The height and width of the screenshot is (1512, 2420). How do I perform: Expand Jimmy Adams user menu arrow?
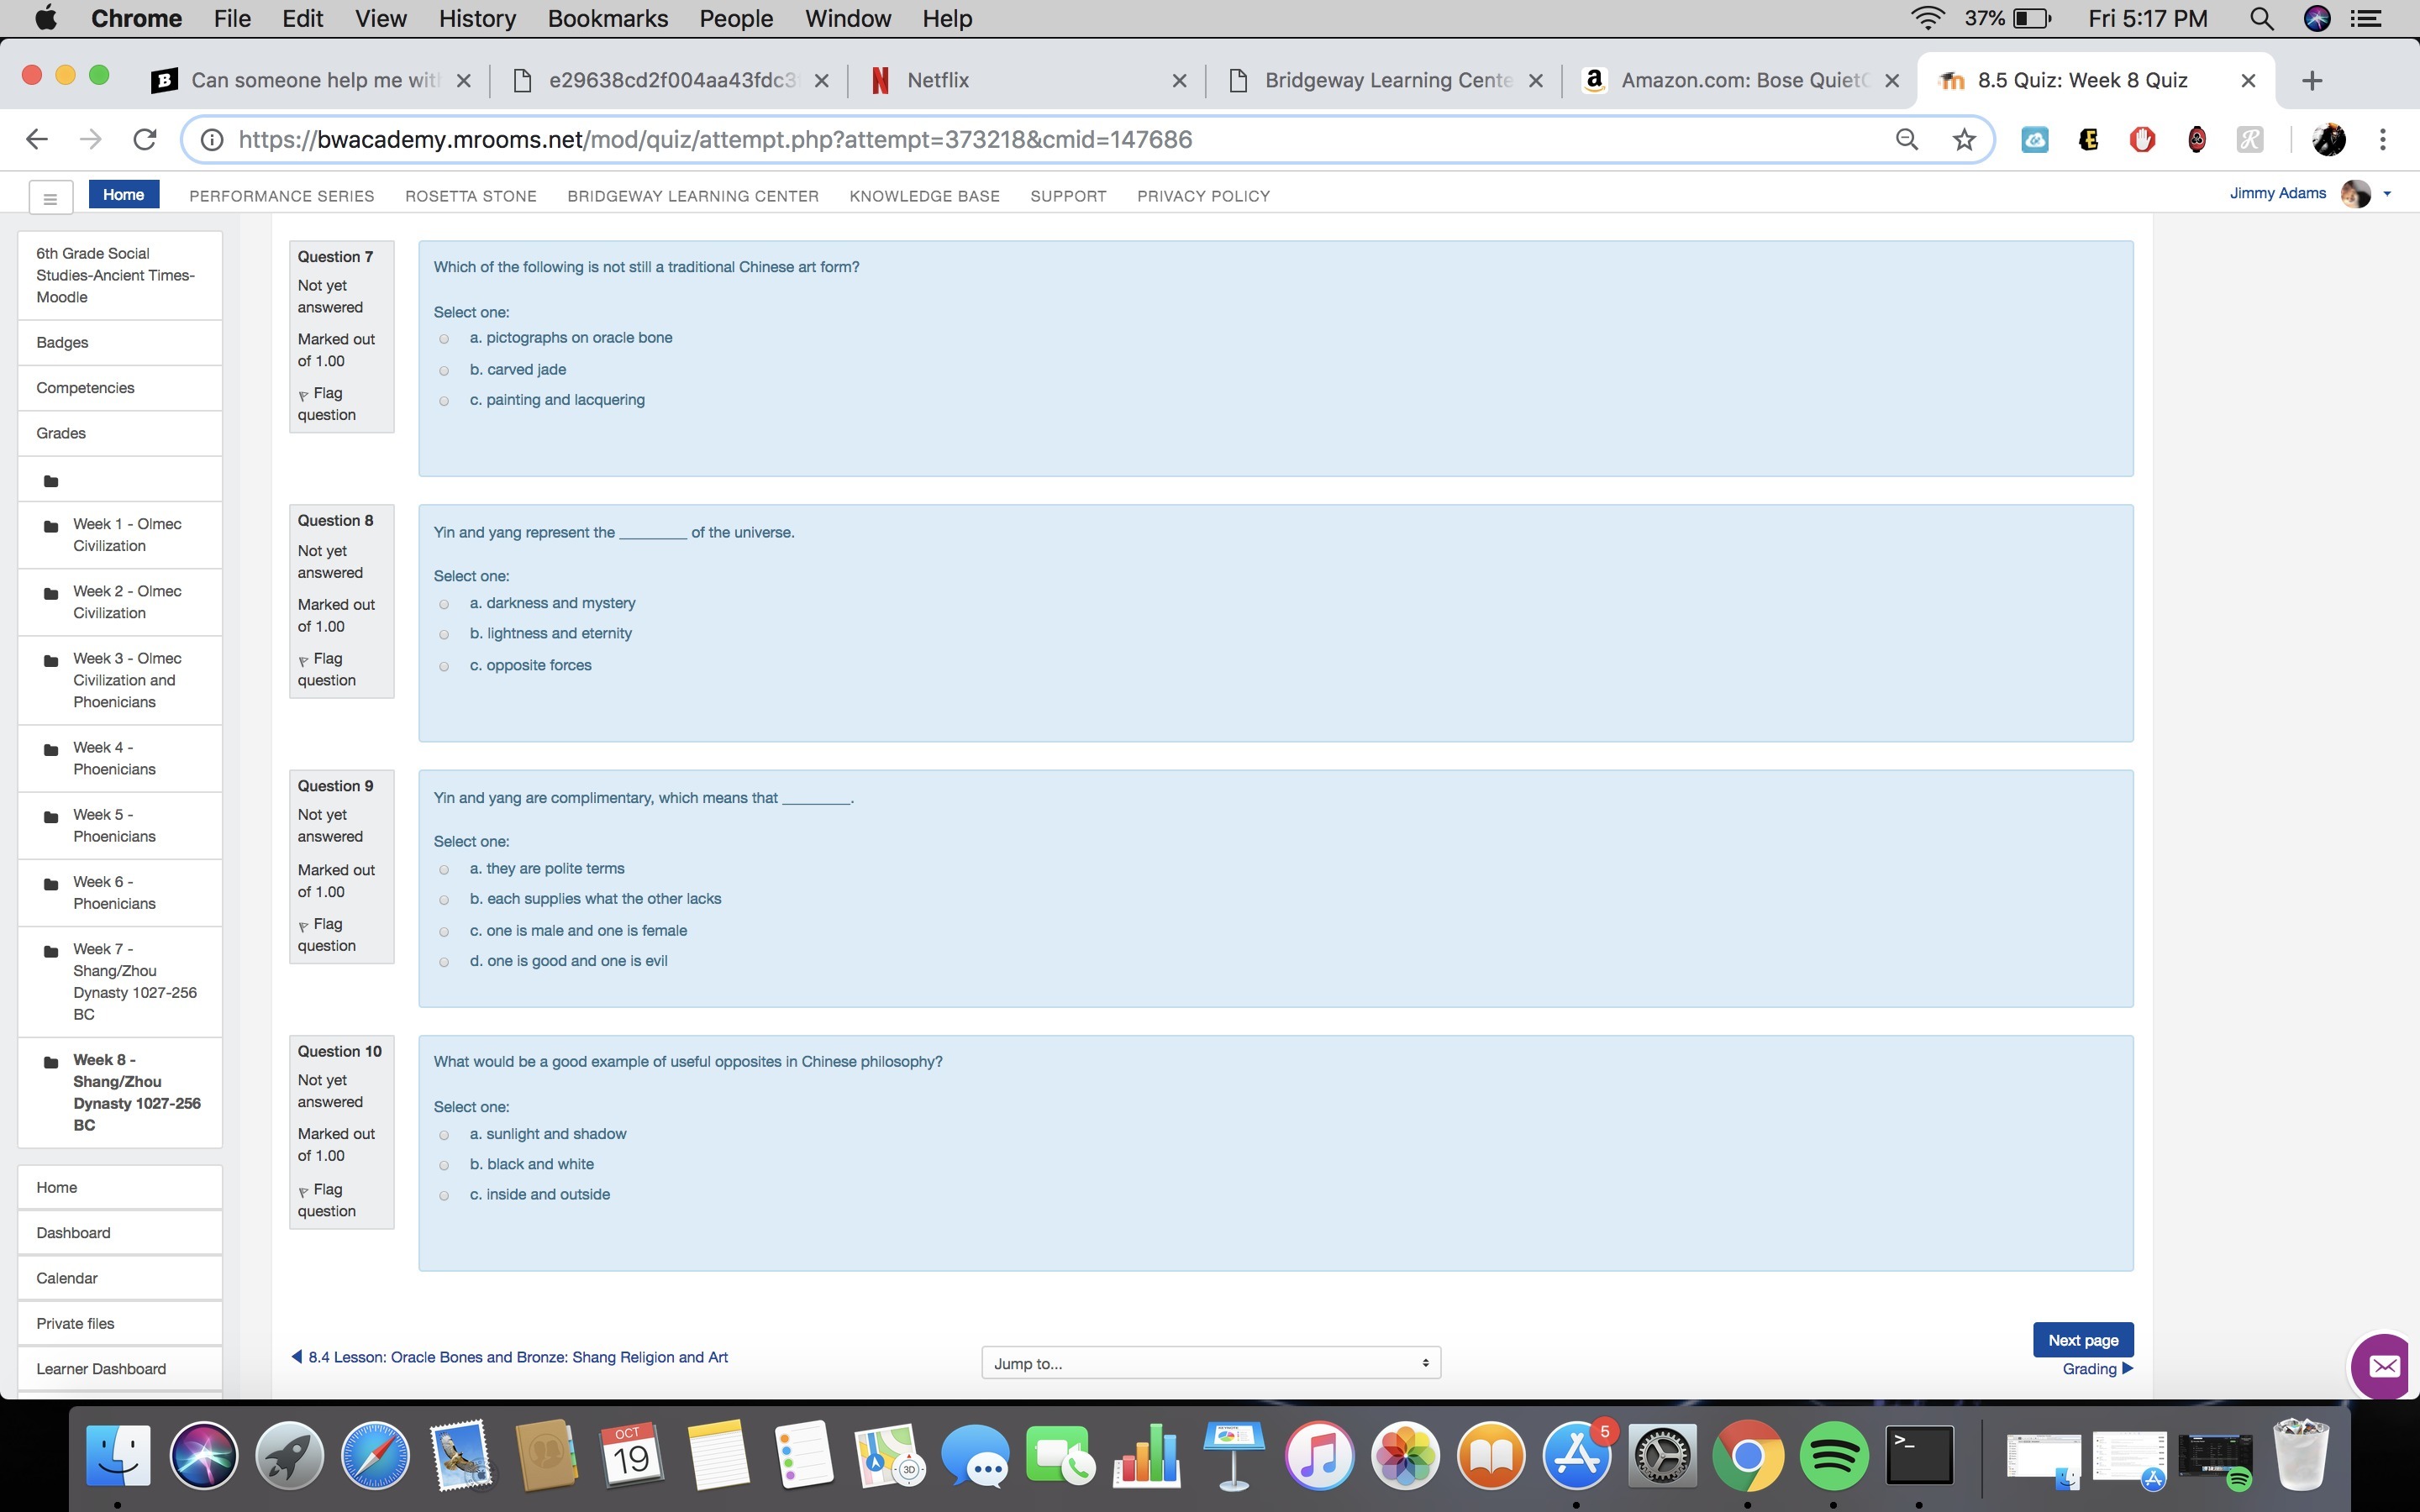click(x=2387, y=194)
